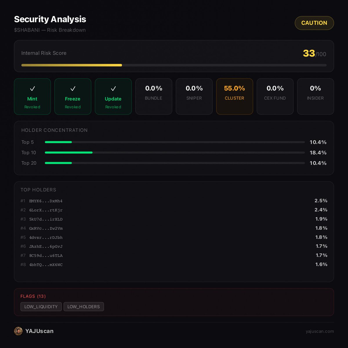This screenshot has width=348, height=348.
Task: Select the BUNDLE 0.0% metric card
Action: click(x=154, y=97)
